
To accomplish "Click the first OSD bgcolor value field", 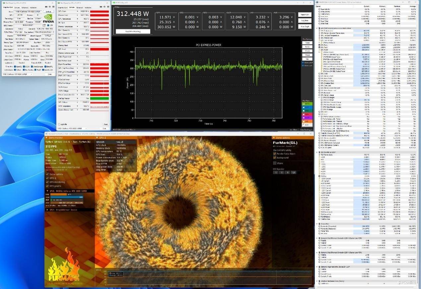I will click(275, 172).
